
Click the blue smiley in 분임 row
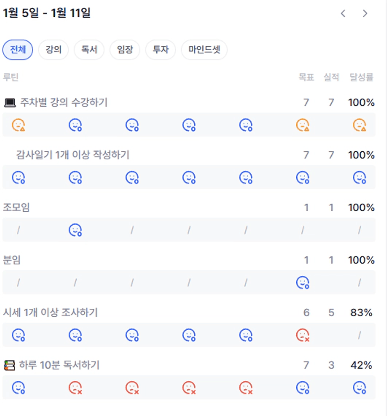(303, 282)
